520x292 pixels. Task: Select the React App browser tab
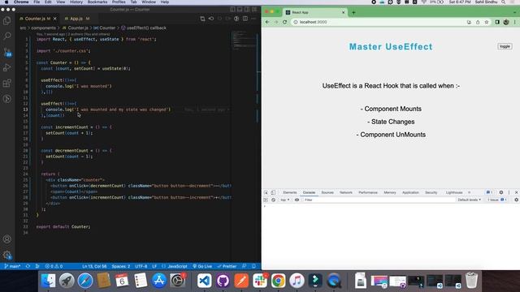(x=315, y=12)
